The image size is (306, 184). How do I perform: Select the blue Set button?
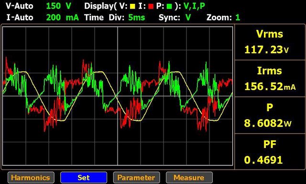[84, 178]
